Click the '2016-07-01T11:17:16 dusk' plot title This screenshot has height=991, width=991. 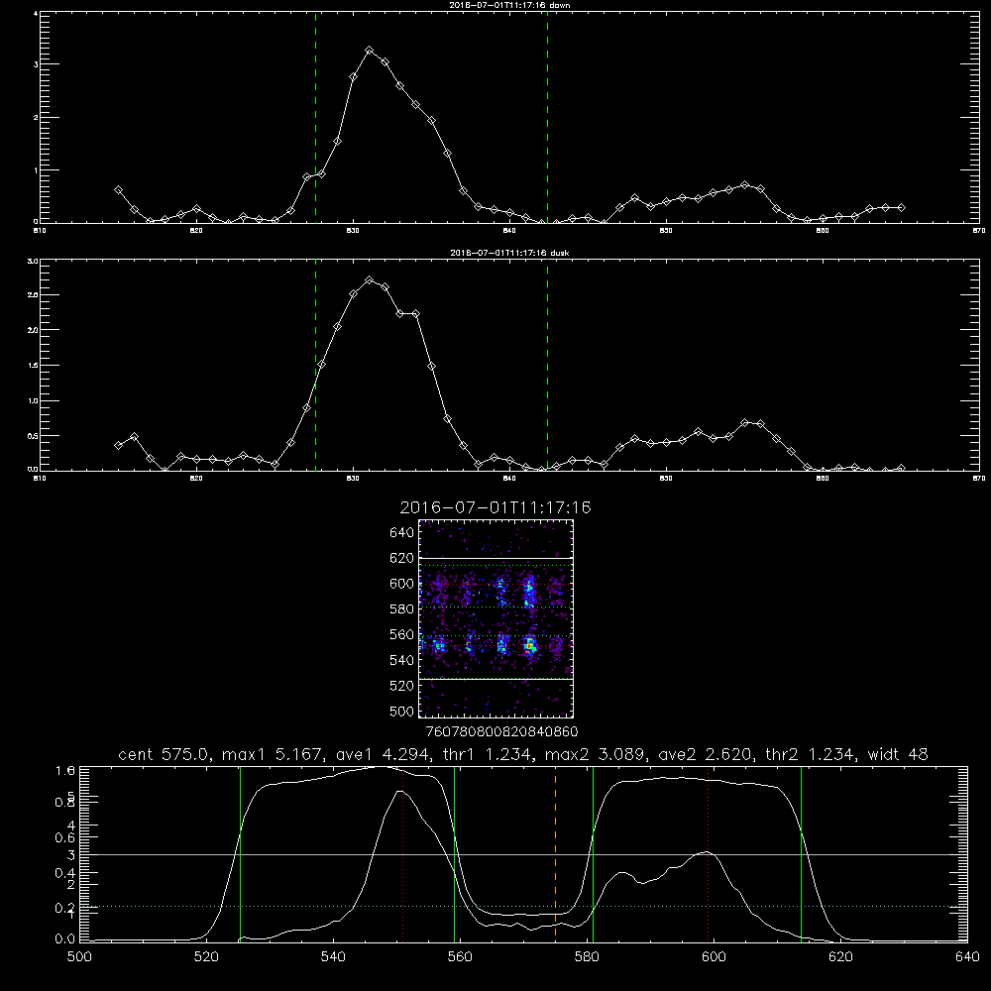pos(509,253)
